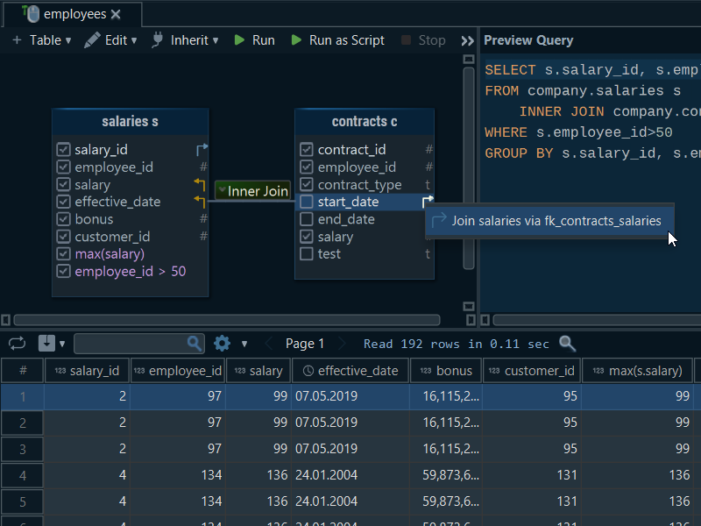Click the yellow join arrow on salary row

click(200, 184)
